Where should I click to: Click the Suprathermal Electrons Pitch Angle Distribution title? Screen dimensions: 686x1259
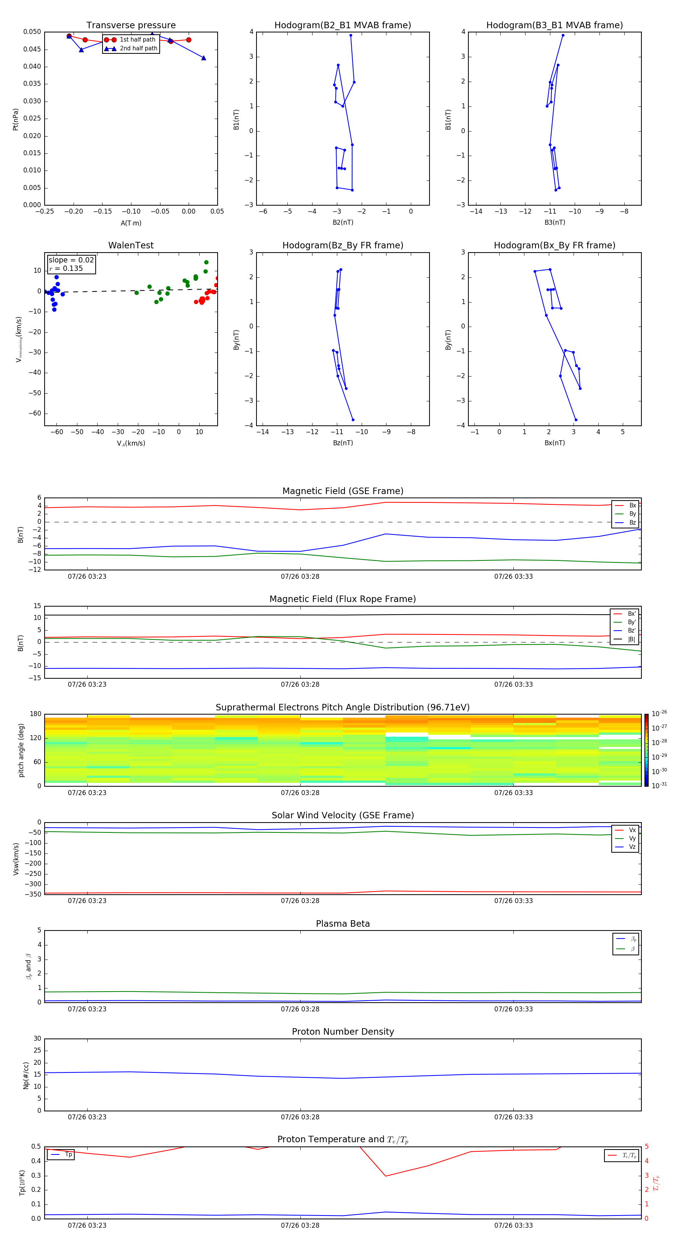343,708
